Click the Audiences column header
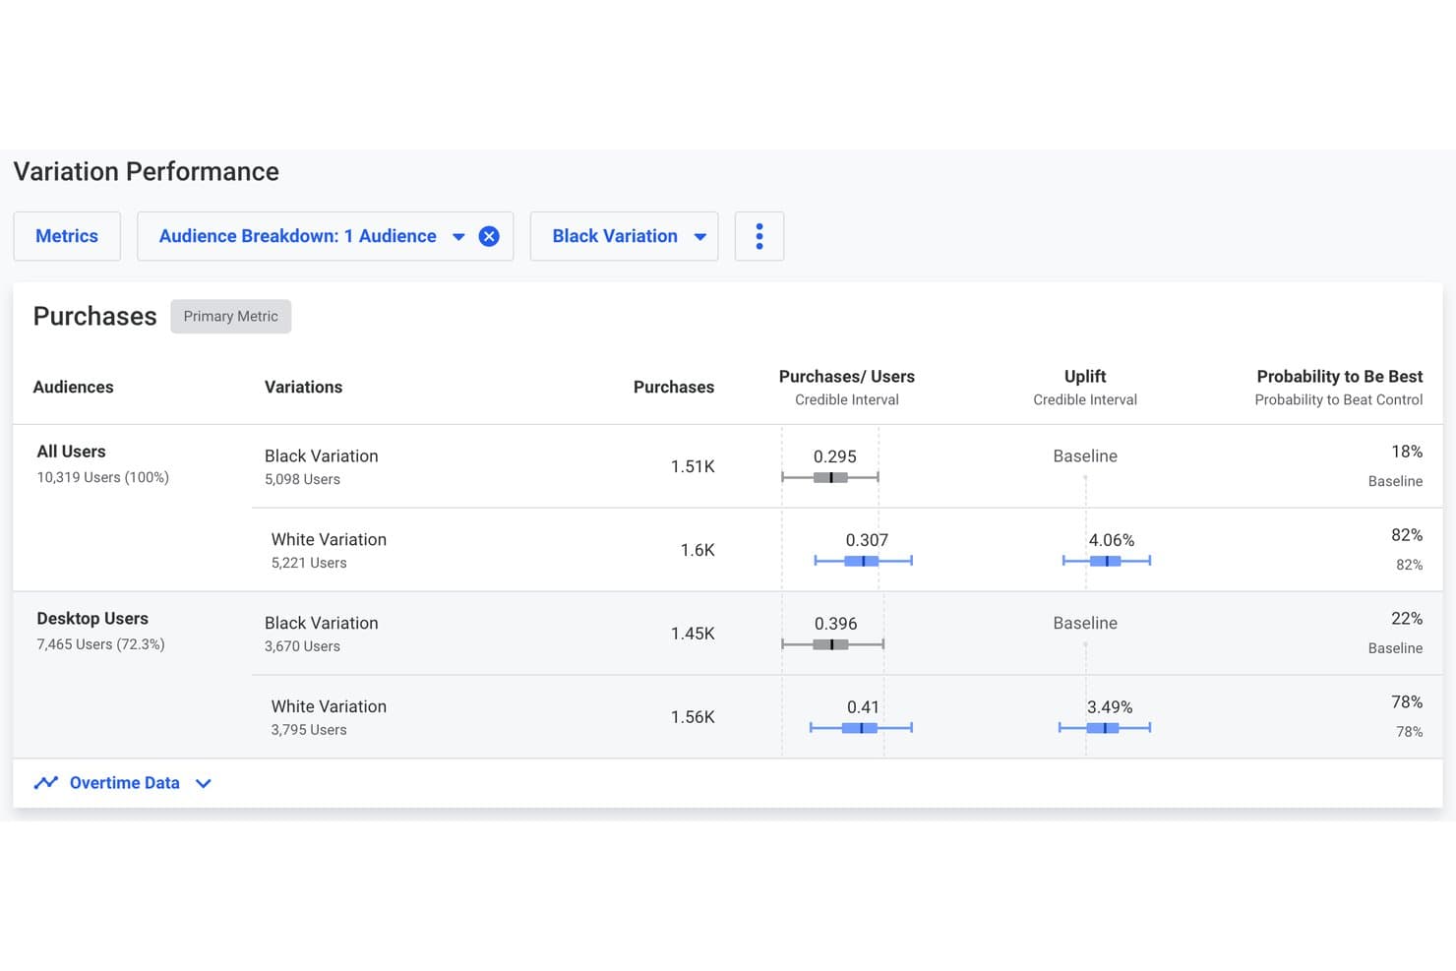1456x971 pixels. click(74, 388)
